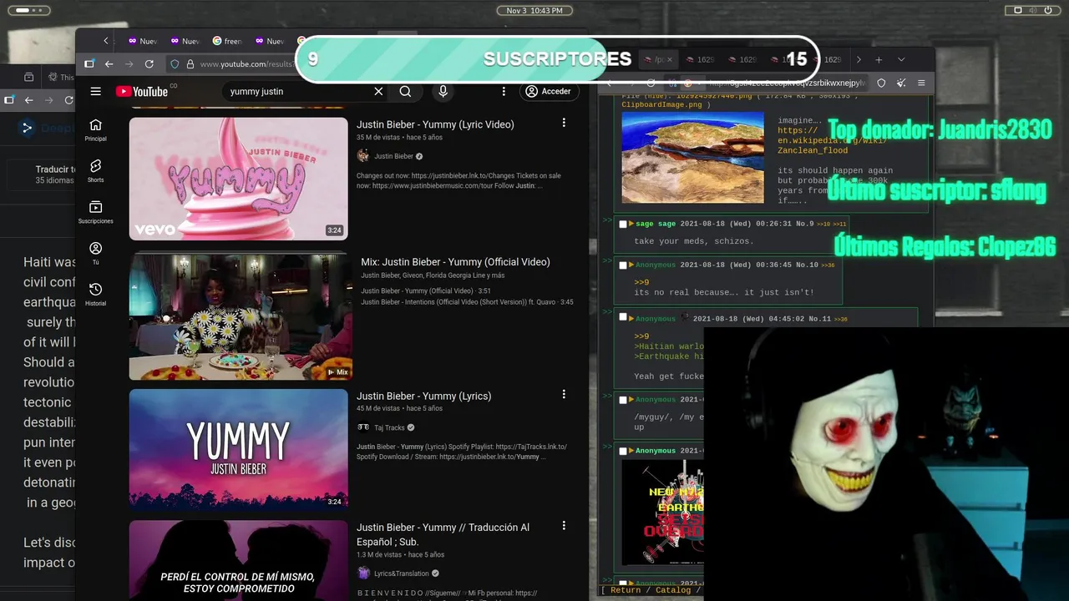The height and width of the screenshot is (601, 1069).
Task: Open title 'Justin Bieber - Yummy (Lyric Video)'
Action: pos(435,124)
